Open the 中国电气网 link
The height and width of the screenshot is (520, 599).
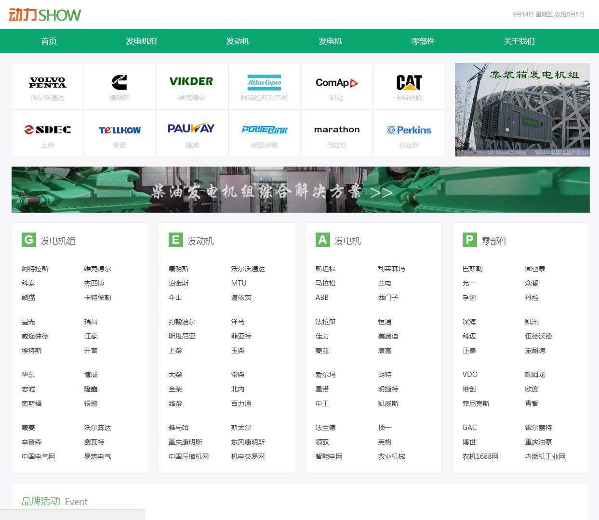pos(39,456)
